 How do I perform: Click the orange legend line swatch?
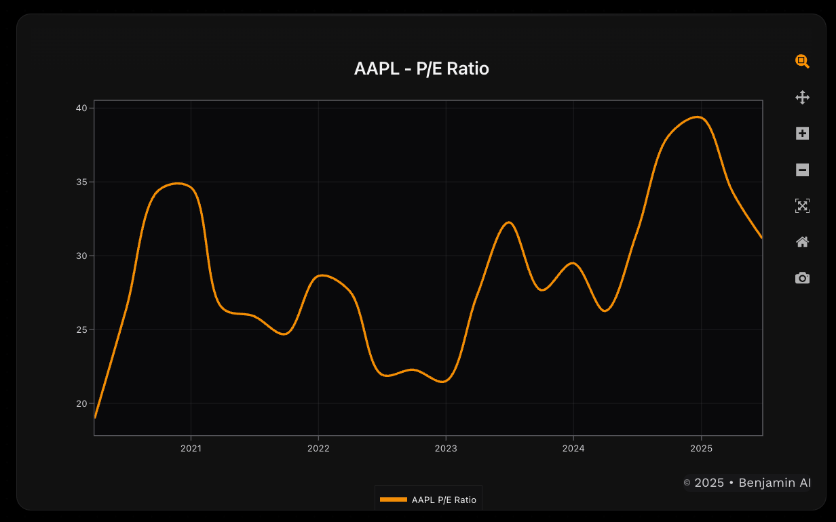click(394, 500)
